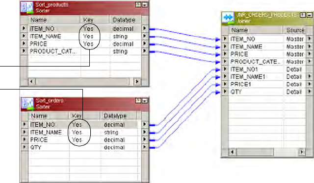Click the horizontal scrollbar track in Sort_products

pos(82,82)
